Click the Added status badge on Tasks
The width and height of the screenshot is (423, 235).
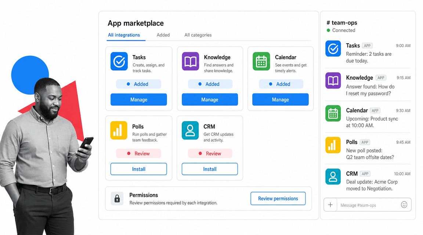pyautogui.click(x=139, y=84)
